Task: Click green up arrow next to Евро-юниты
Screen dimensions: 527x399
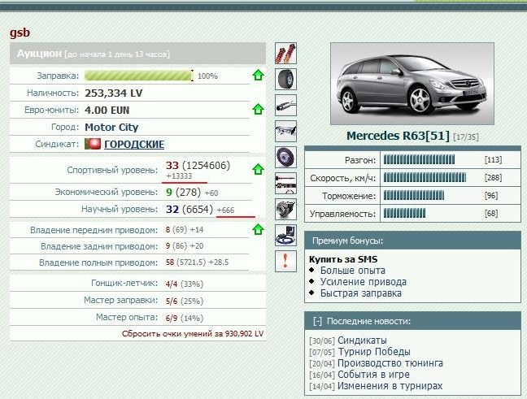Action: click(x=258, y=109)
